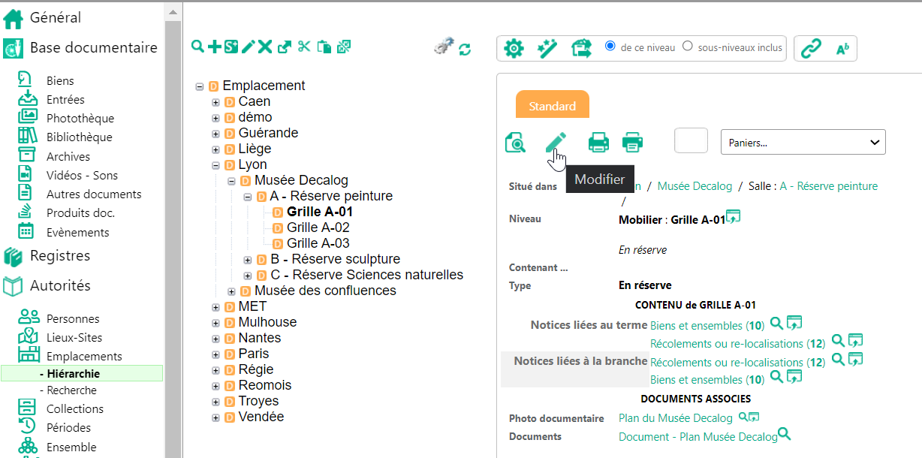The width and height of the screenshot is (922, 458).
Task: Expand the Musée des confluences node
Action: [x=231, y=291]
